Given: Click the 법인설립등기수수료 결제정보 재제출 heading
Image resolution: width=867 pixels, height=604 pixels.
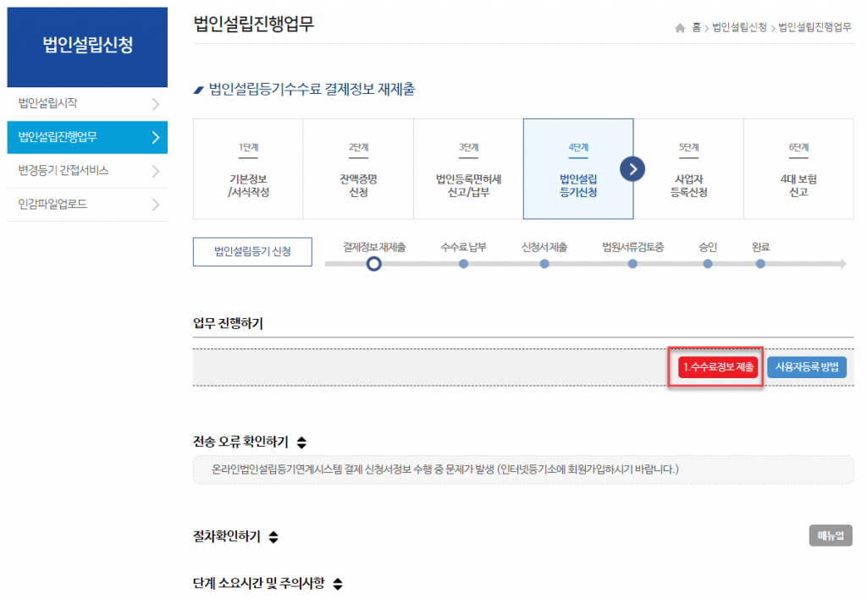Looking at the screenshot, I should (x=312, y=90).
